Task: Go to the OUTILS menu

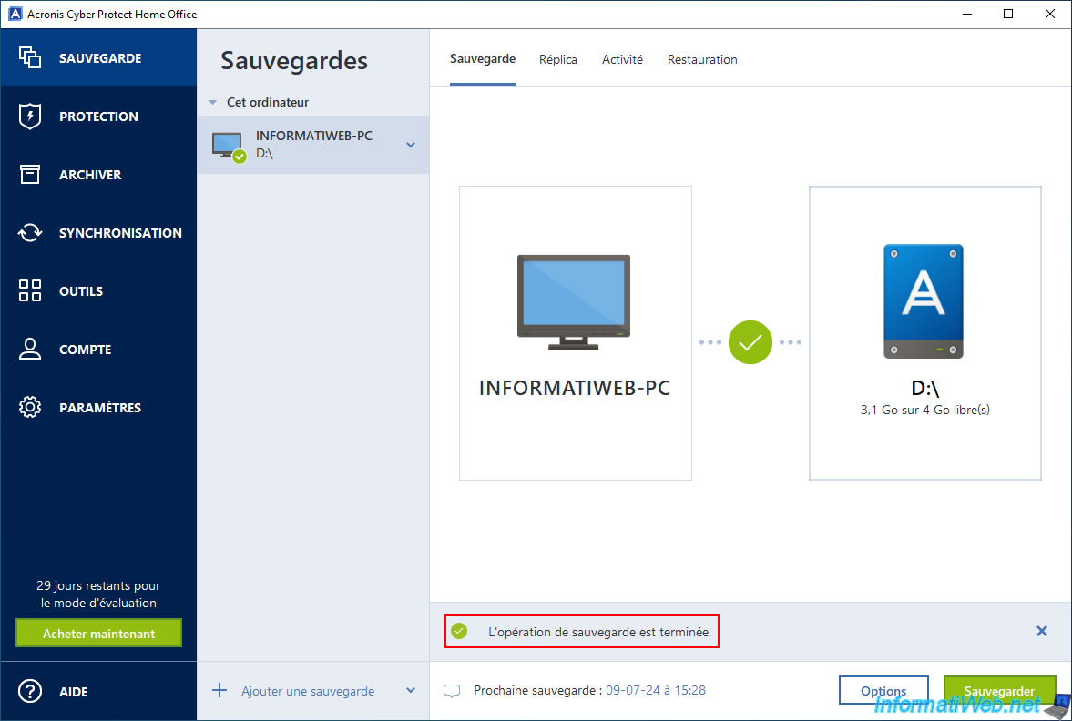Action: coord(98,290)
